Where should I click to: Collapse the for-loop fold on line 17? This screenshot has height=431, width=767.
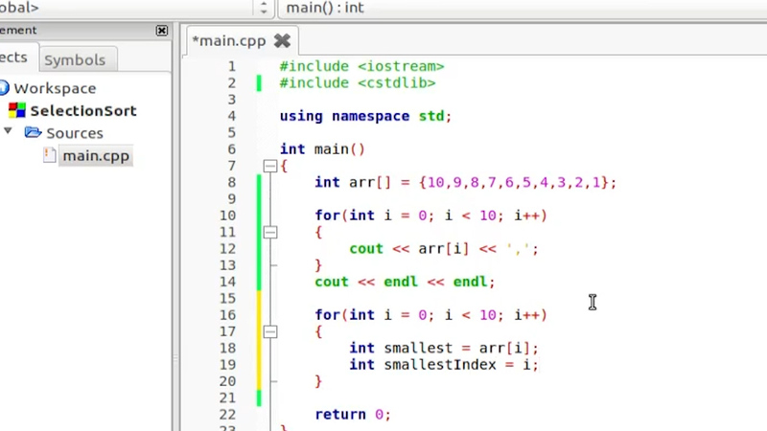pos(270,331)
